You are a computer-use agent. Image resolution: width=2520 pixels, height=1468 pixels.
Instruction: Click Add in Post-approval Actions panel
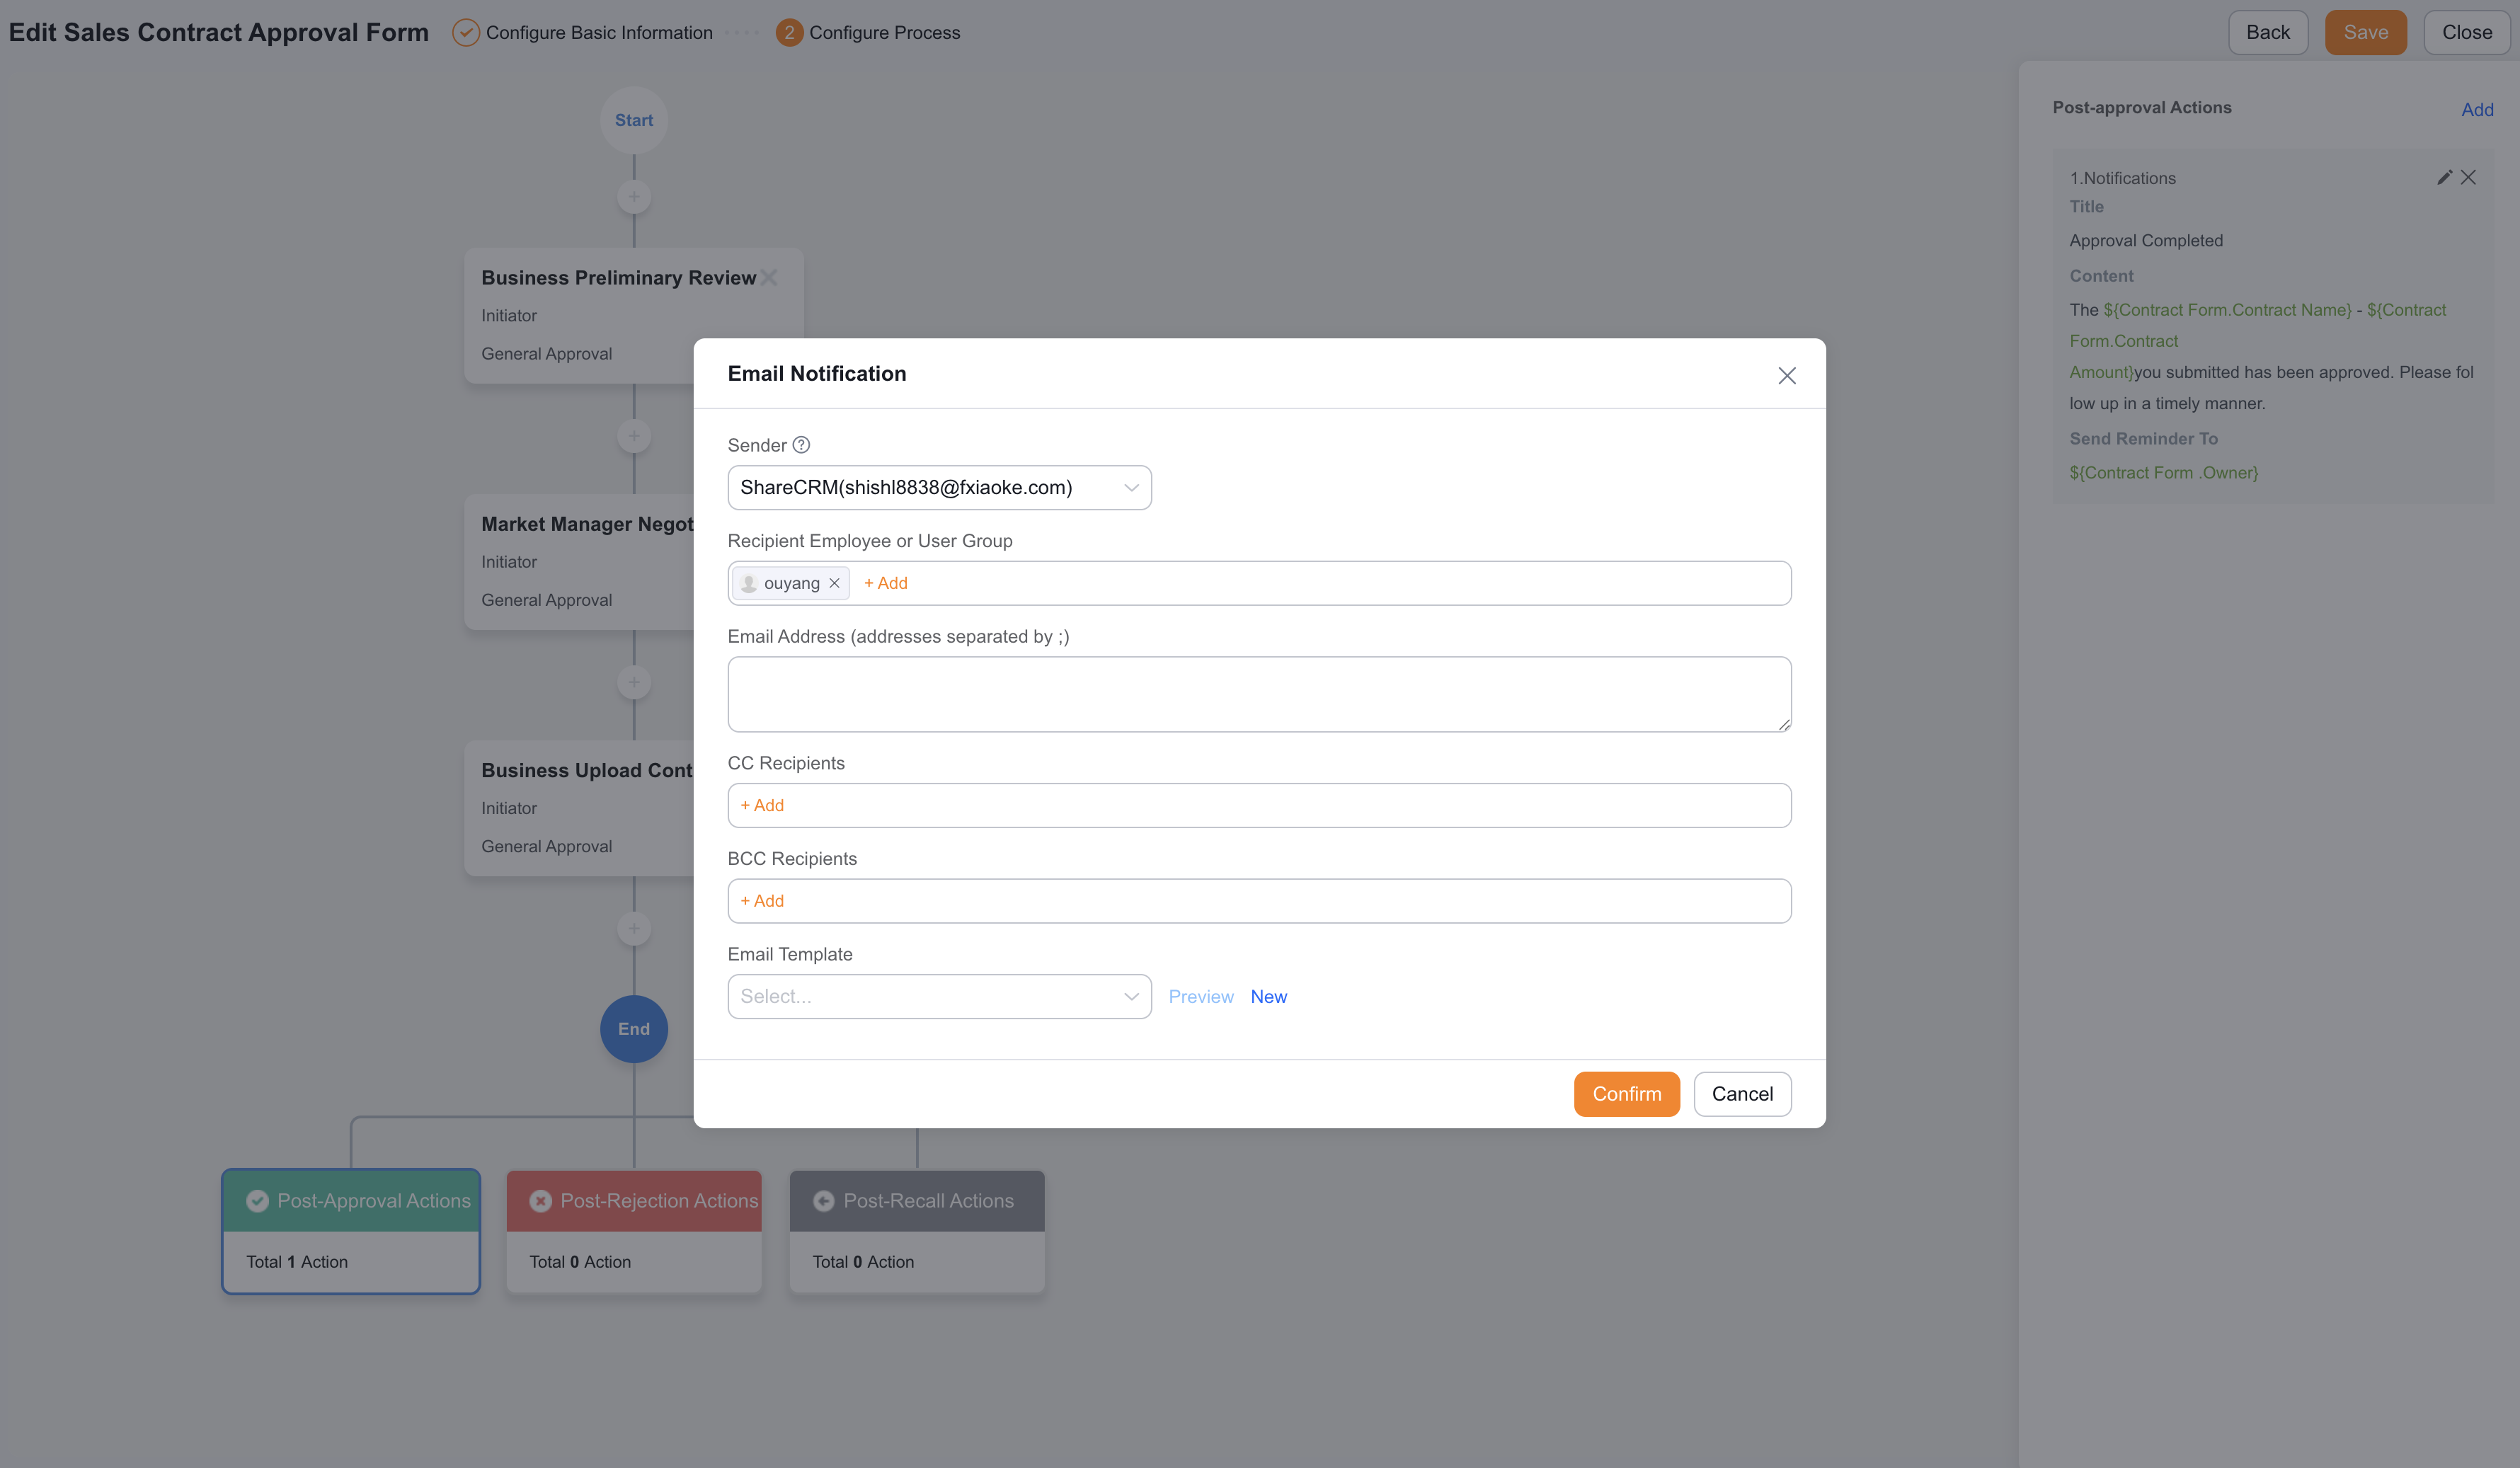(2477, 109)
